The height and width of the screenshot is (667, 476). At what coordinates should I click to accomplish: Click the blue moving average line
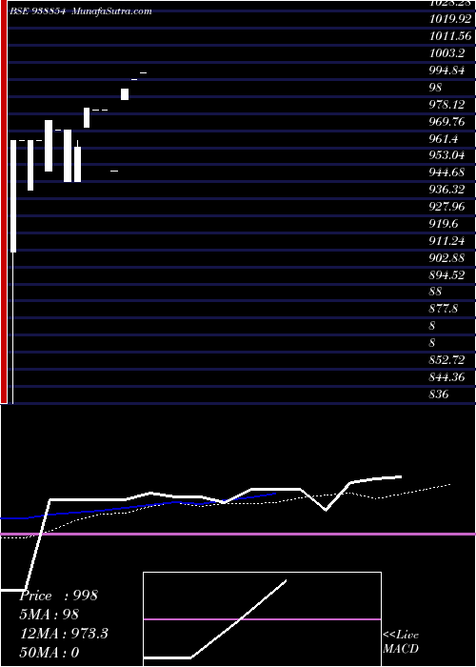pos(138,507)
